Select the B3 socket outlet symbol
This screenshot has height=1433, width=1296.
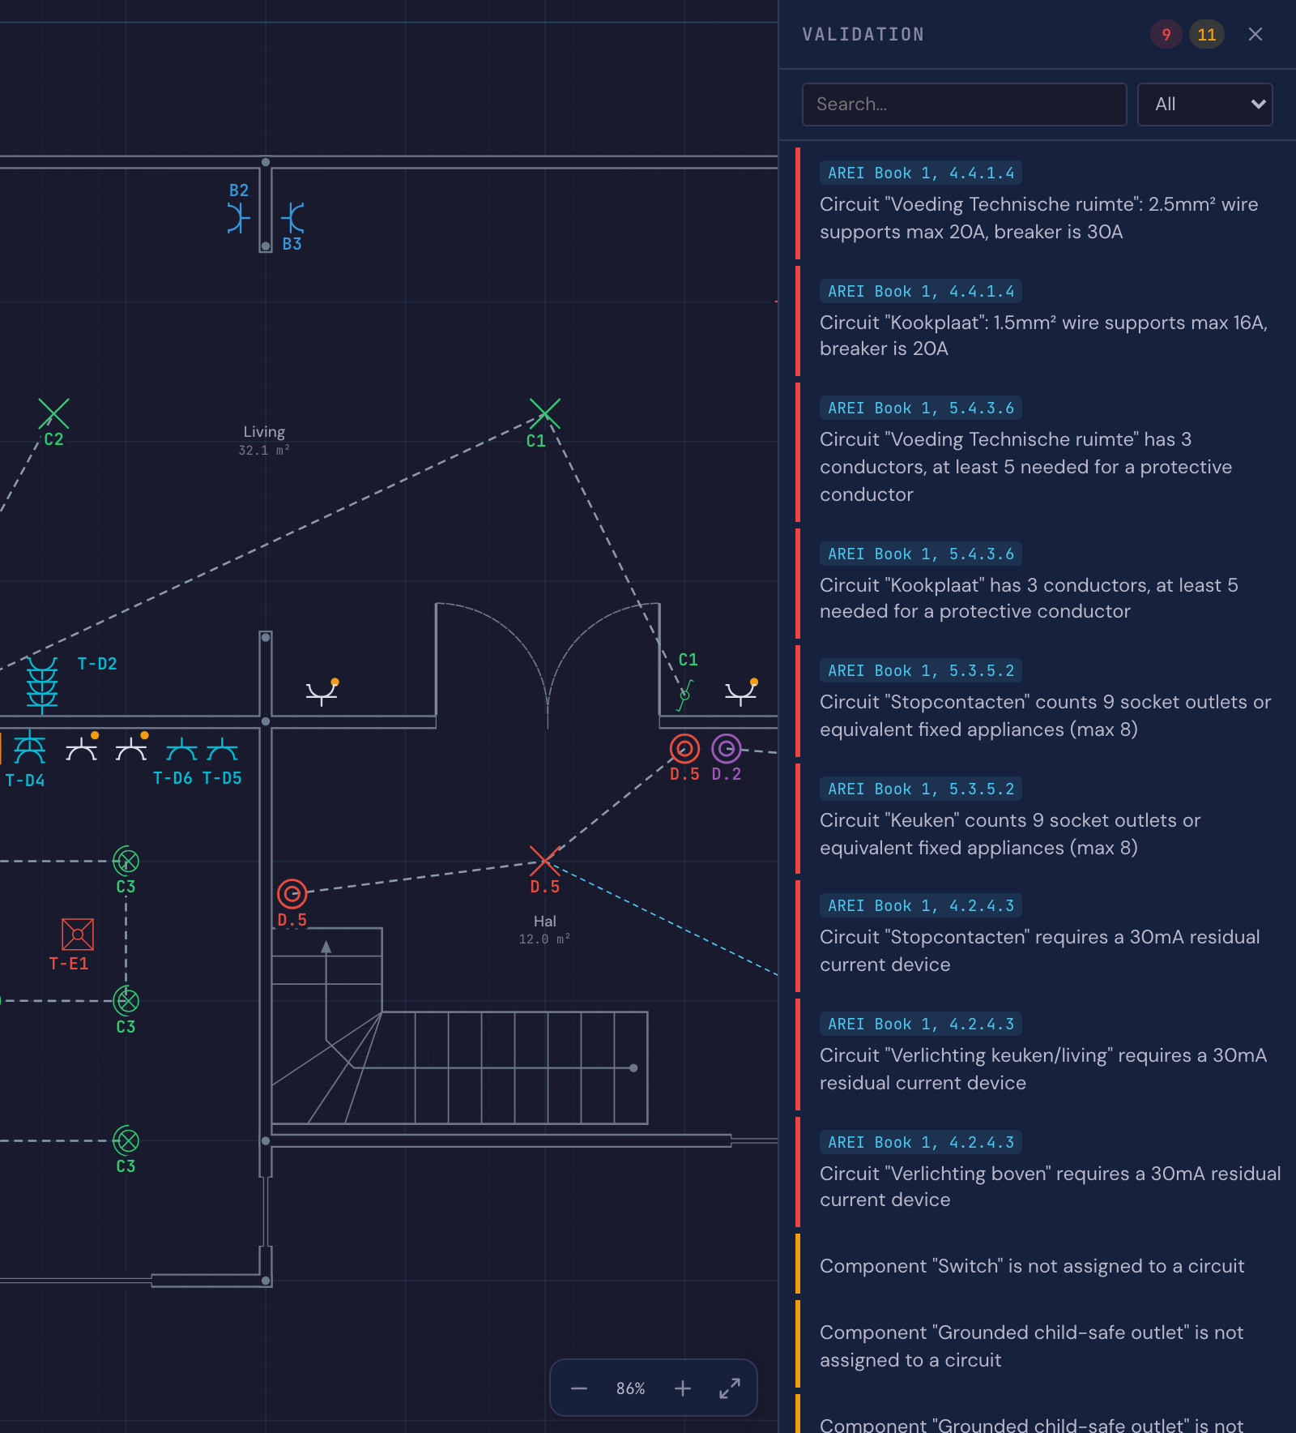point(292,218)
